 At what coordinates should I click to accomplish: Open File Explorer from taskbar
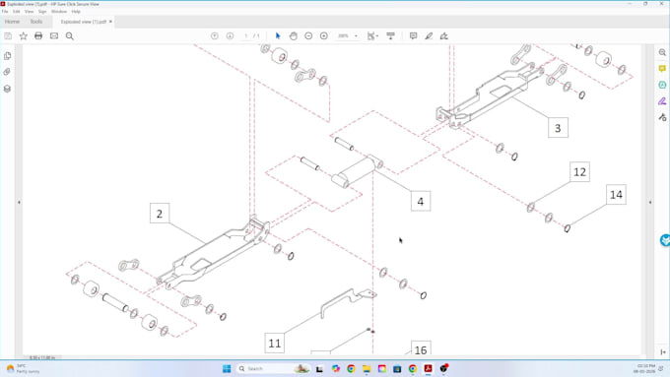pyautogui.click(x=367, y=368)
